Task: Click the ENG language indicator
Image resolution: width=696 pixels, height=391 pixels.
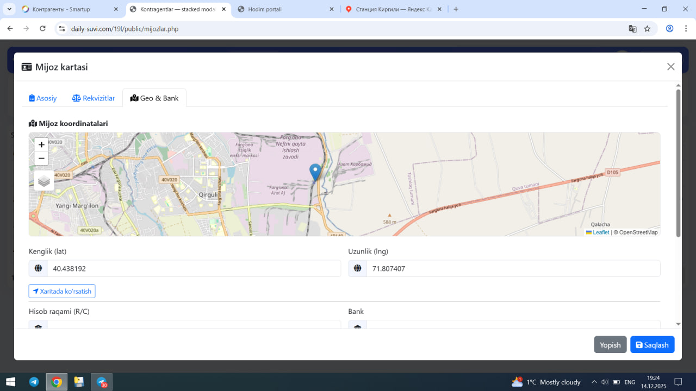Action: 630,382
